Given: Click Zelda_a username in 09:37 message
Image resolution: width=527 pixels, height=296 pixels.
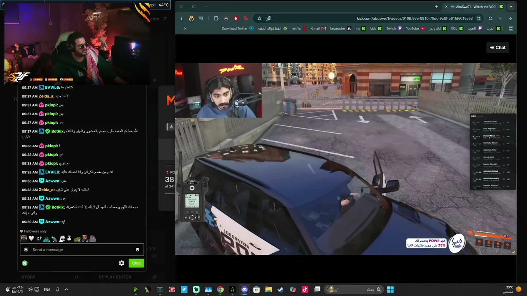Looking at the screenshot, I should [x=46, y=96].
